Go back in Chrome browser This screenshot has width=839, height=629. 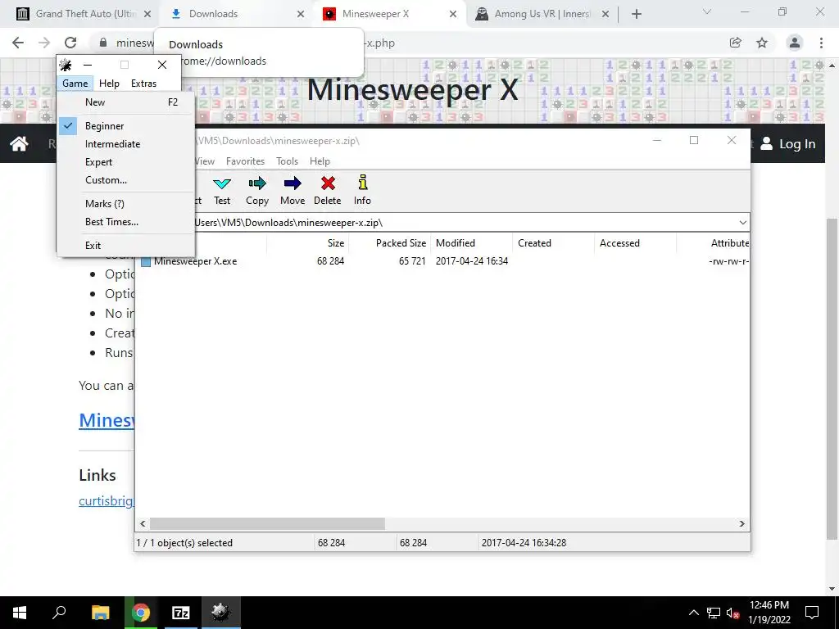[18, 43]
